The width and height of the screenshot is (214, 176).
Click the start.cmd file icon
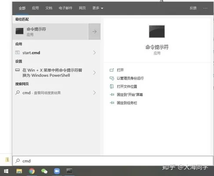(x=18, y=52)
